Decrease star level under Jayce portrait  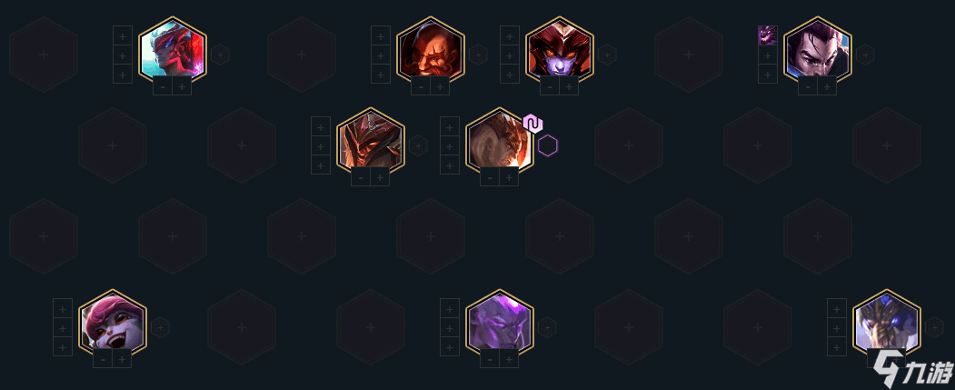[808, 86]
